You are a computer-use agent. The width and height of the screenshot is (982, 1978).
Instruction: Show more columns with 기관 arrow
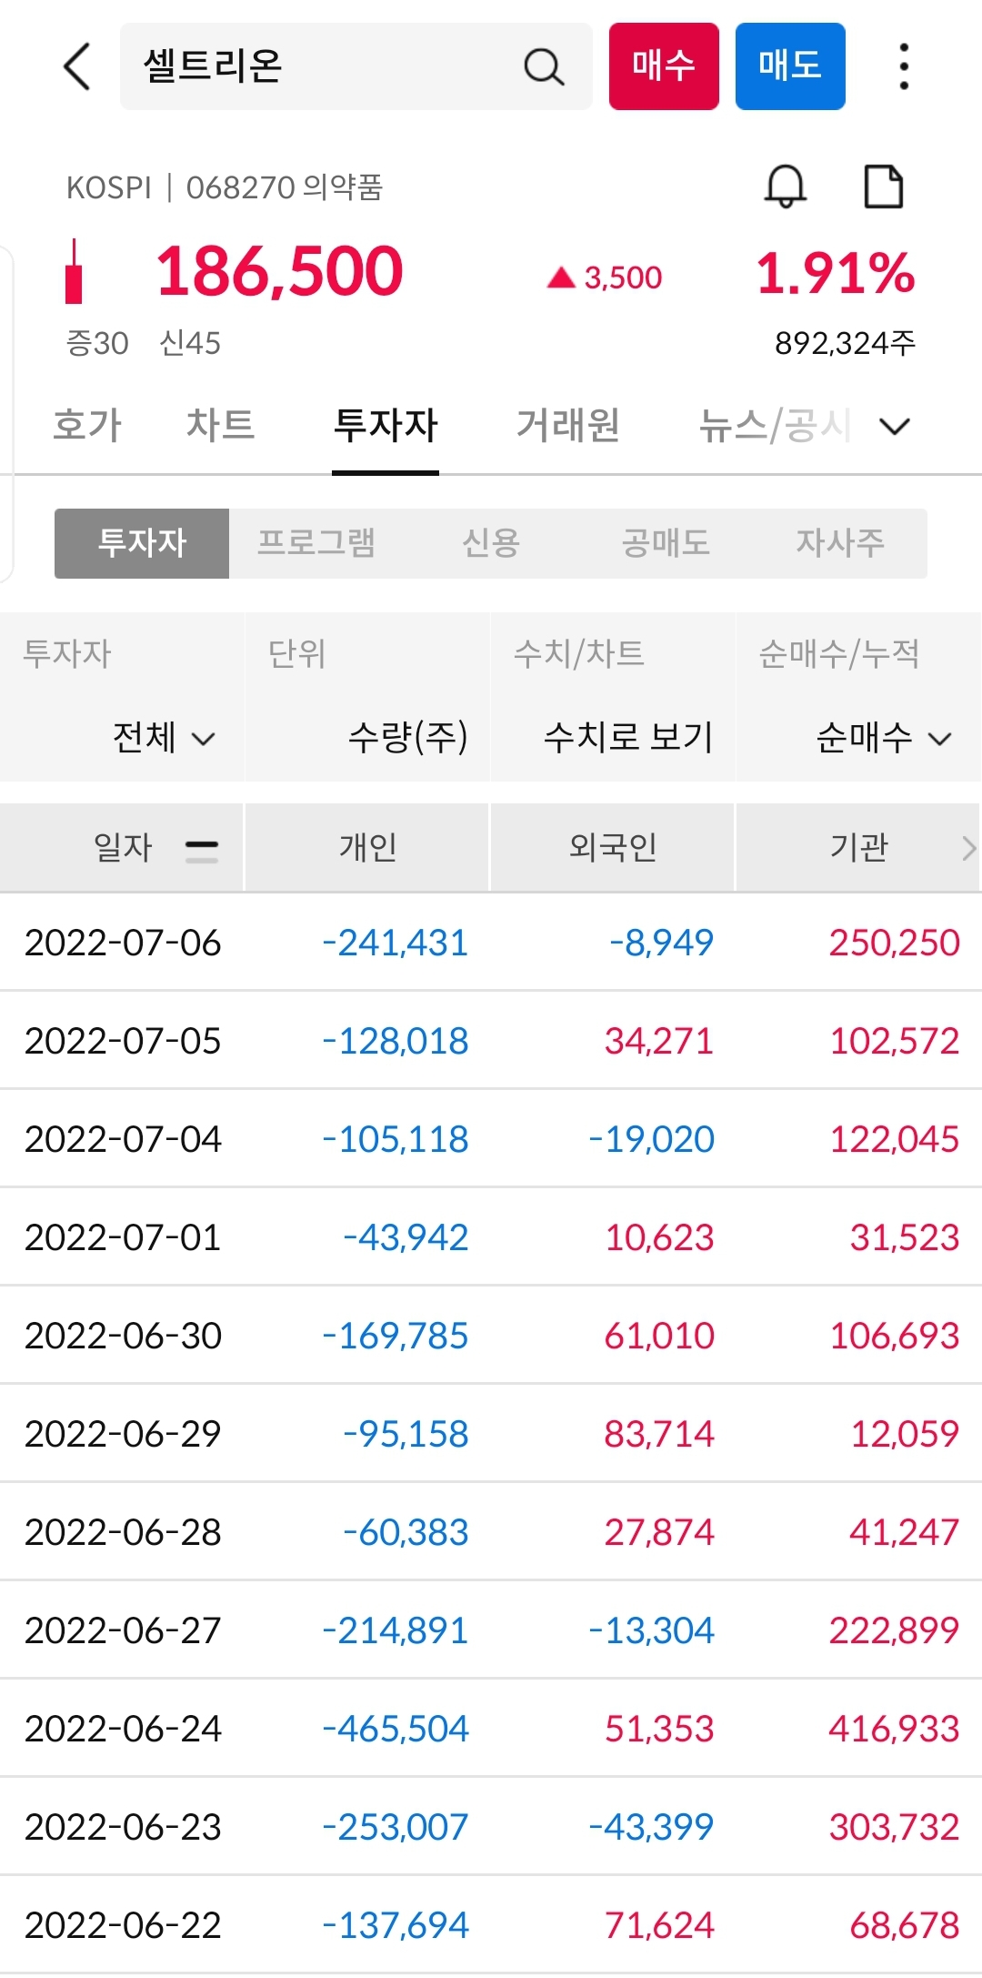point(968,848)
